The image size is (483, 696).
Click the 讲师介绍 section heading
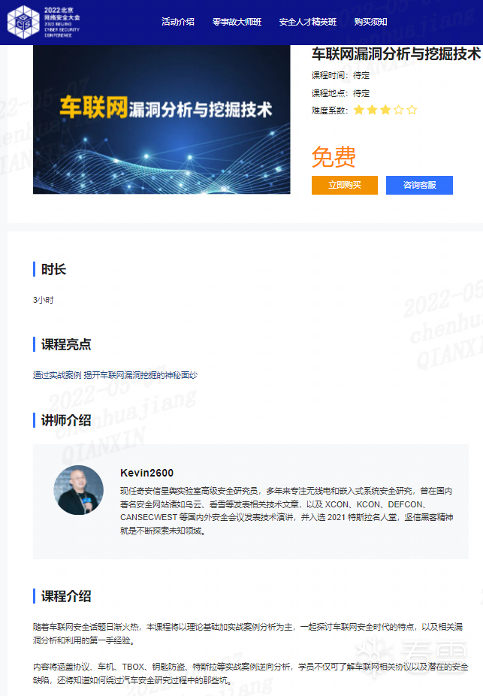click(66, 420)
